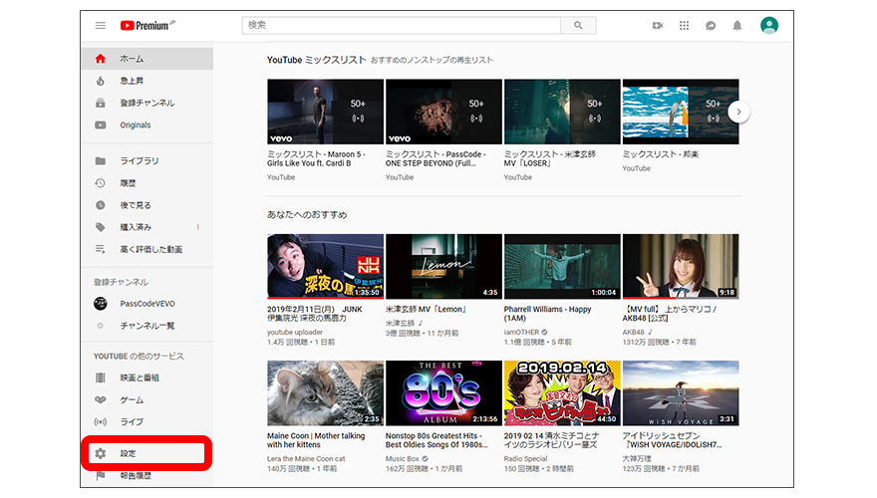Click the Music Box channel name
Image resolution: width=877 pixels, height=498 pixels.
pos(403,459)
